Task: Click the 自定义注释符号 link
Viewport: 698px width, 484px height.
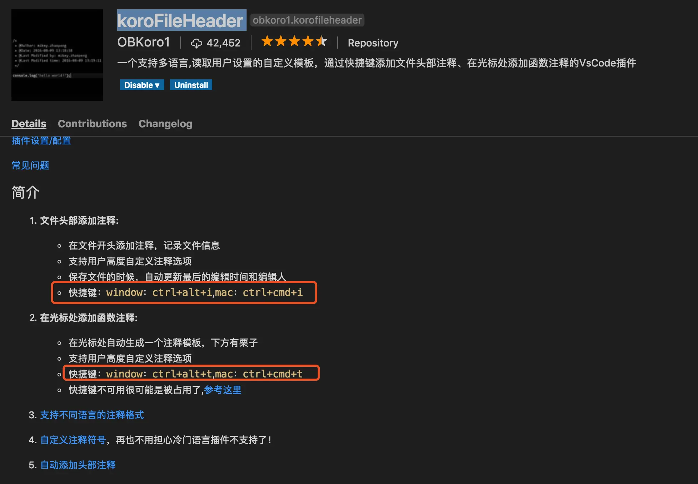Action: tap(73, 440)
